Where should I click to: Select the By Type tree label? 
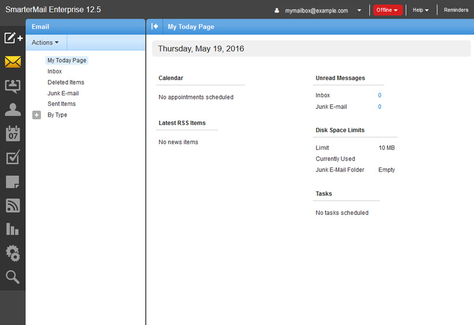click(x=57, y=115)
